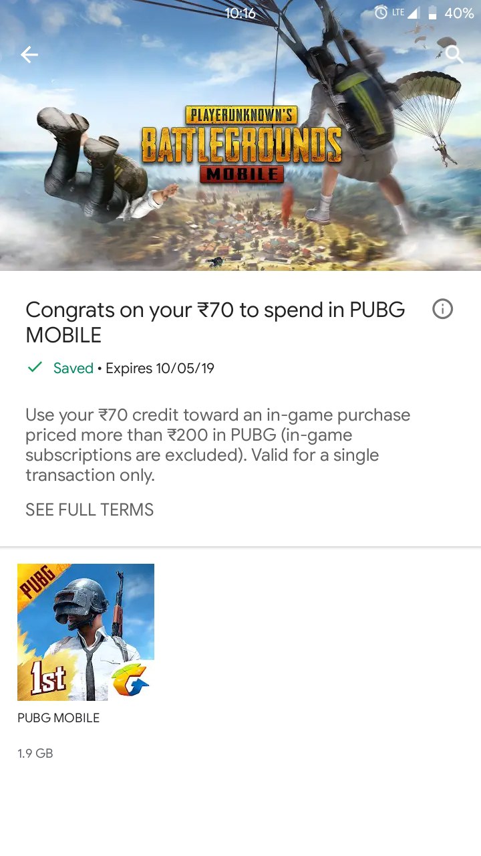This screenshot has width=481, height=856.
Task: Open SEE FULL TERMS link
Action: pos(90,510)
